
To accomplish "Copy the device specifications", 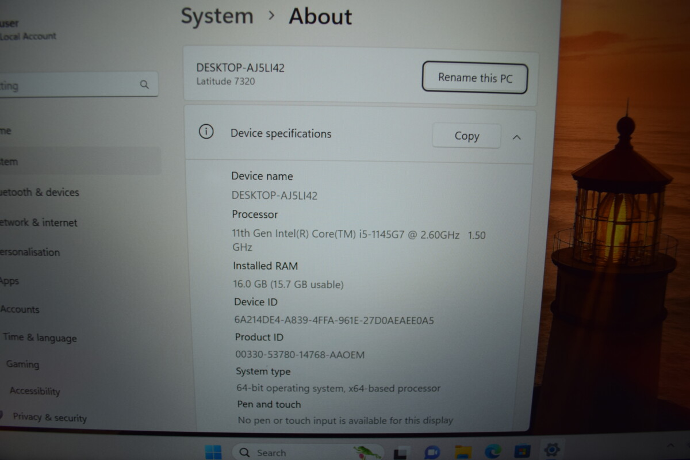I will (x=466, y=136).
